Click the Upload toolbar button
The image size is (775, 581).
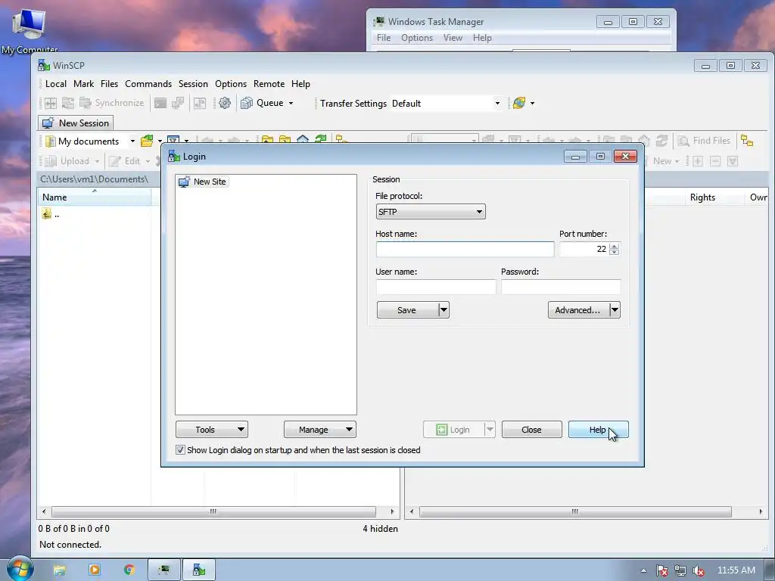tap(67, 161)
